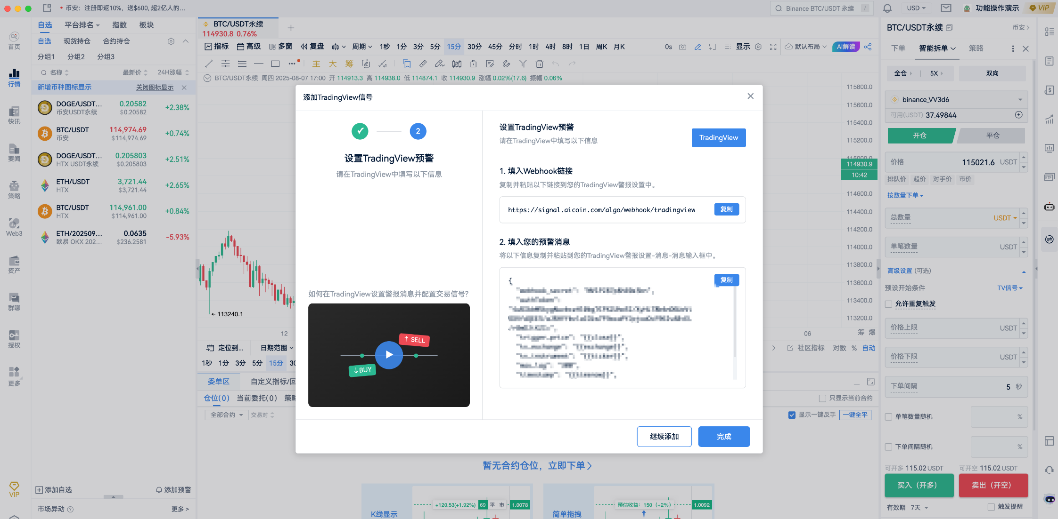The height and width of the screenshot is (519, 1058).
Task: Open the robot icon in right sidebar
Action: [1050, 207]
